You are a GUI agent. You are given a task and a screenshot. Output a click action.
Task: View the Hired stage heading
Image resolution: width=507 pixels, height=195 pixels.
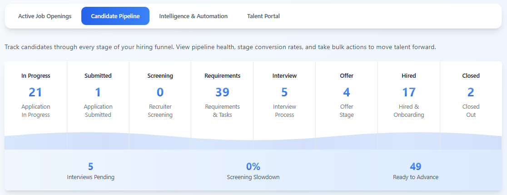pos(409,76)
